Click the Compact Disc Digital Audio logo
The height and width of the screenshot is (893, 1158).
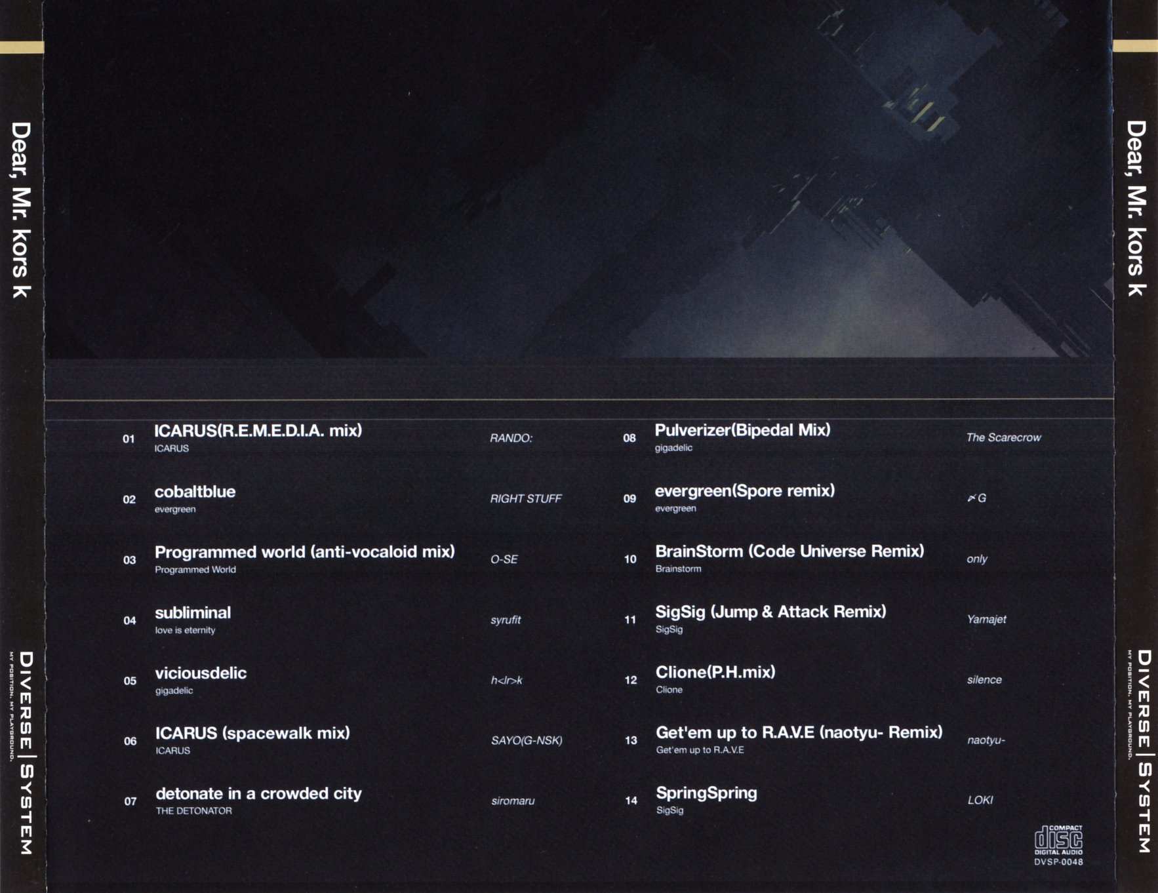(1058, 839)
